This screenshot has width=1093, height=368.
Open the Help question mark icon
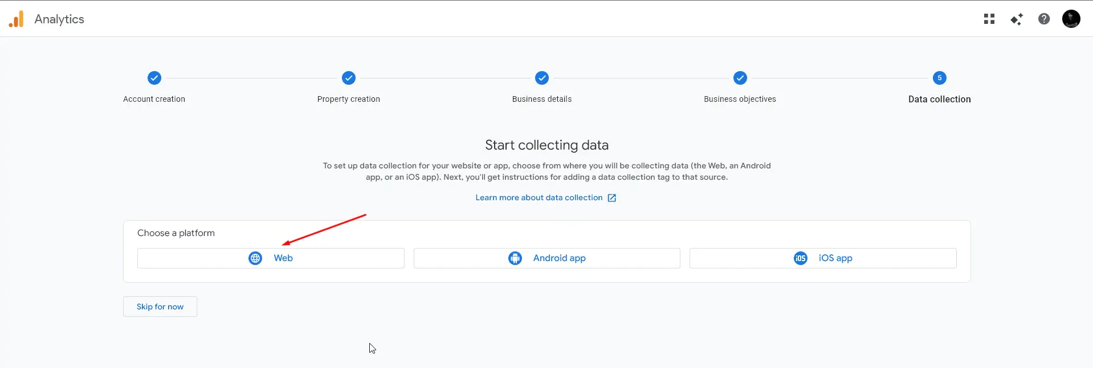tap(1044, 19)
